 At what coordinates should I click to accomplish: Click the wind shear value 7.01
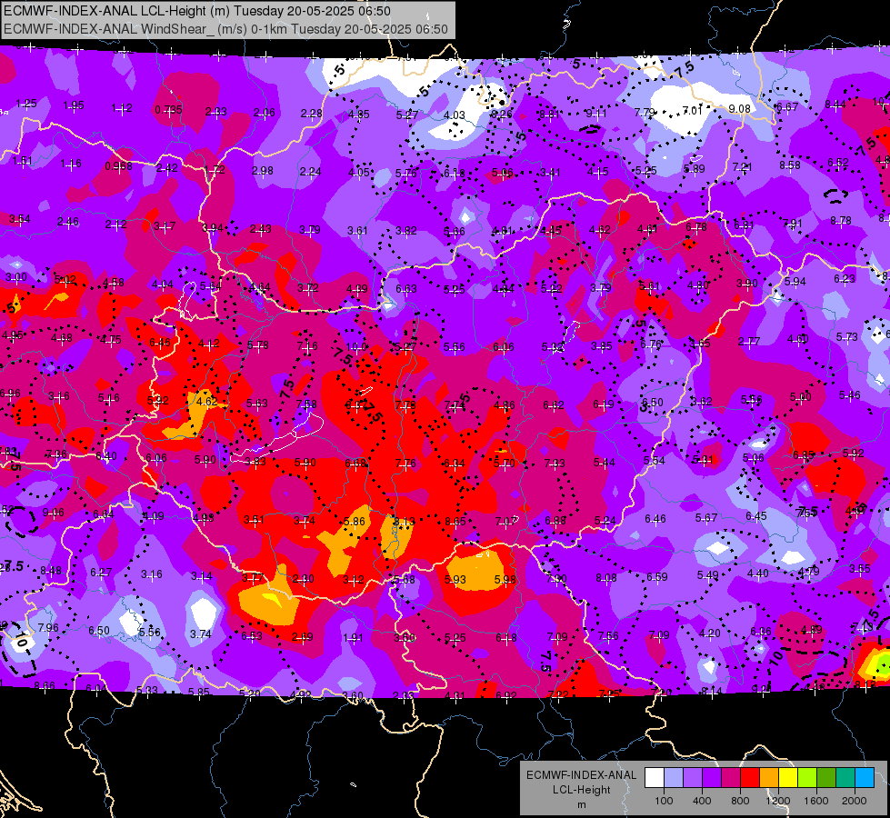coord(693,110)
